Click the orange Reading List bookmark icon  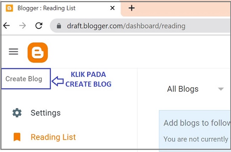17,137
